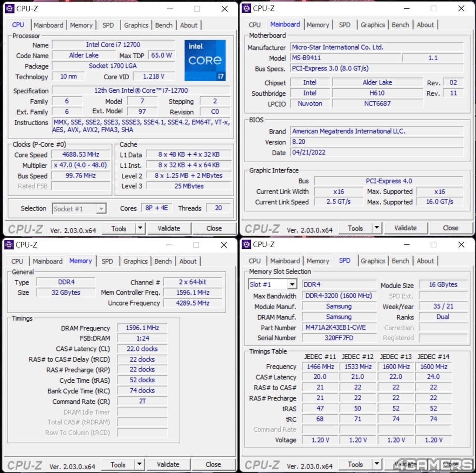Click the FSB:DRAM value "1:24"
The width and height of the screenshot is (476, 473).
point(142,338)
